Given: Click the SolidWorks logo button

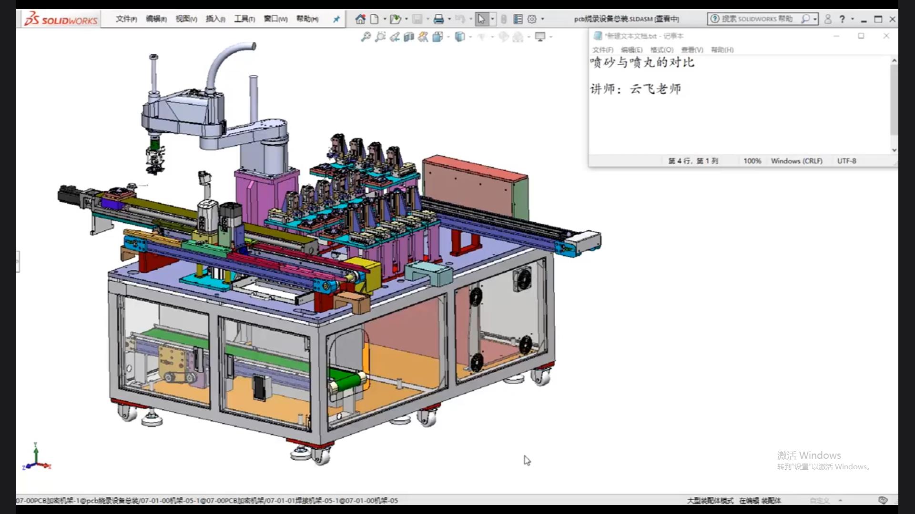Looking at the screenshot, I should pos(61,19).
